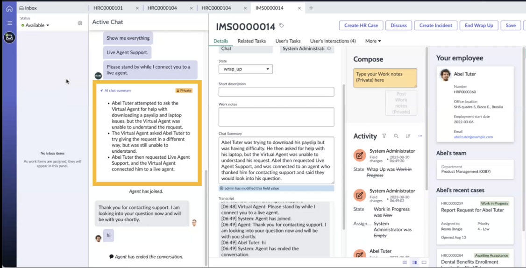
Task: Open inbox settings gear icon
Action: [x=80, y=23]
